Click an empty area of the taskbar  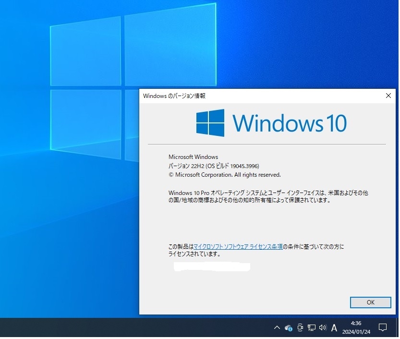128,328
